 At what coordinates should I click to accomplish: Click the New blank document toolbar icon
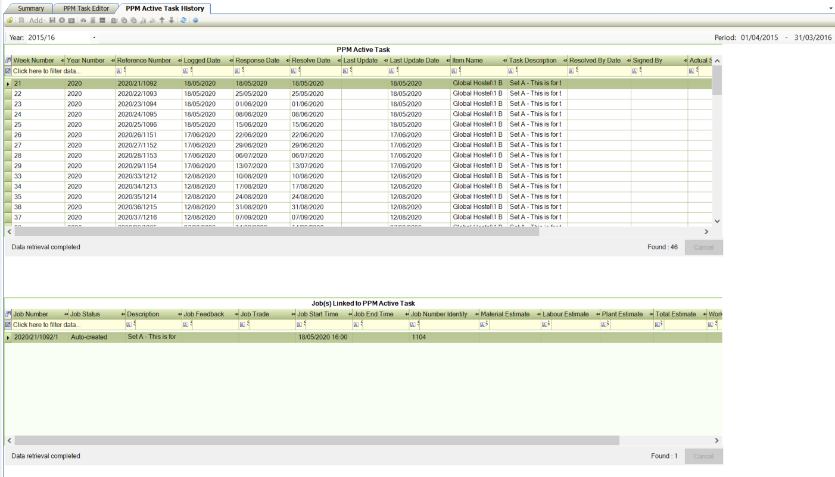tap(21, 20)
